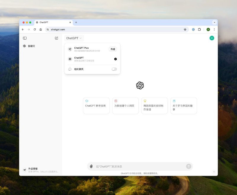
Task: Choose the 为我创建个人网页 suggestion card
Action: [x=125, y=106]
